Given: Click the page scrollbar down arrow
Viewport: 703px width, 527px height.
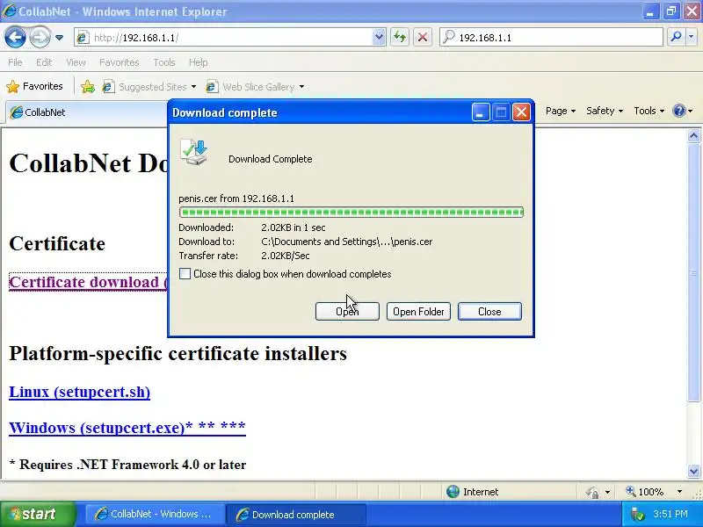Looking at the screenshot, I should click(693, 471).
